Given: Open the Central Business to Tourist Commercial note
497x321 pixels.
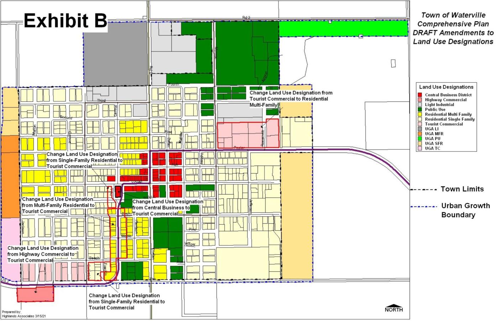Looking at the screenshot, I should click(165, 208).
